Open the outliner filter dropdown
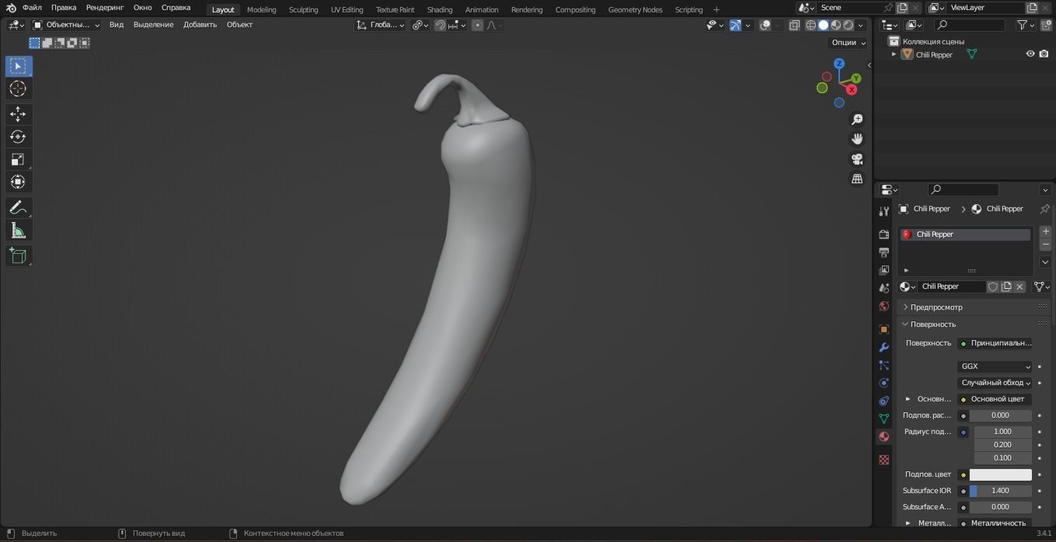The width and height of the screenshot is (1056, 542). click(1026, 25)
